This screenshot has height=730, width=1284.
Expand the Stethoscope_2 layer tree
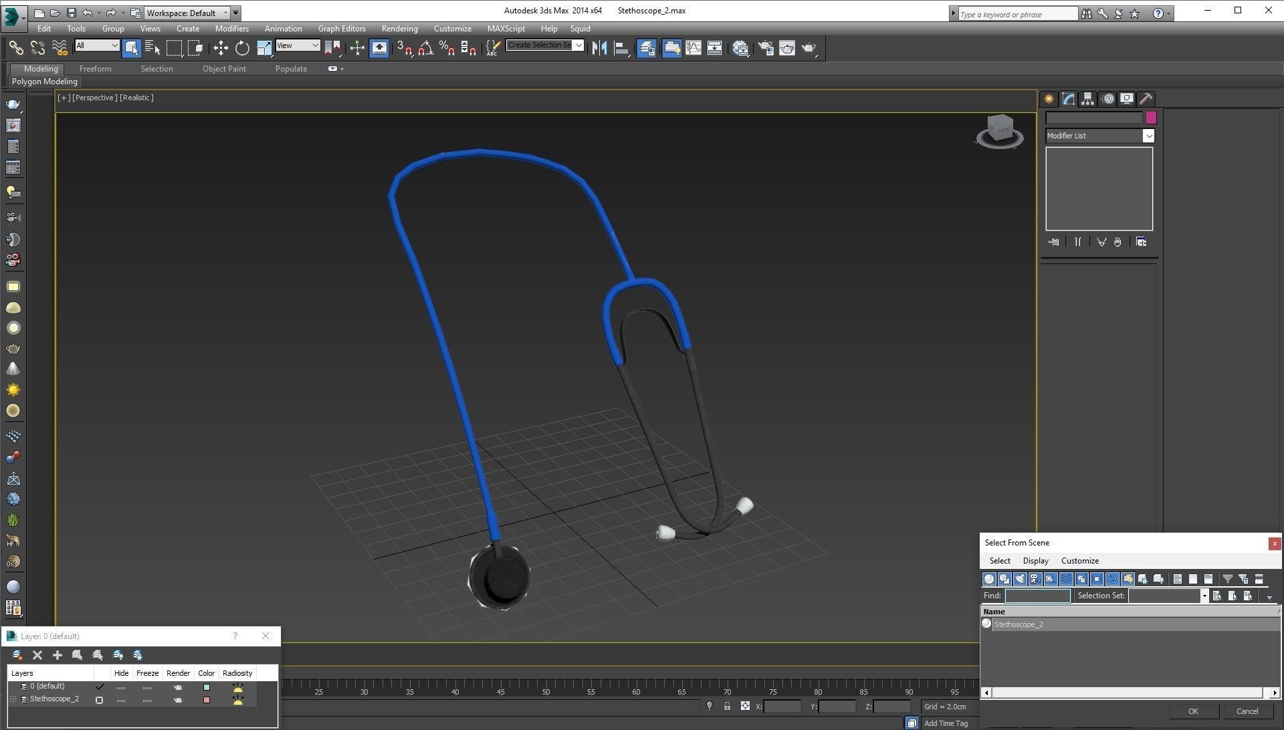coord(13,699)
